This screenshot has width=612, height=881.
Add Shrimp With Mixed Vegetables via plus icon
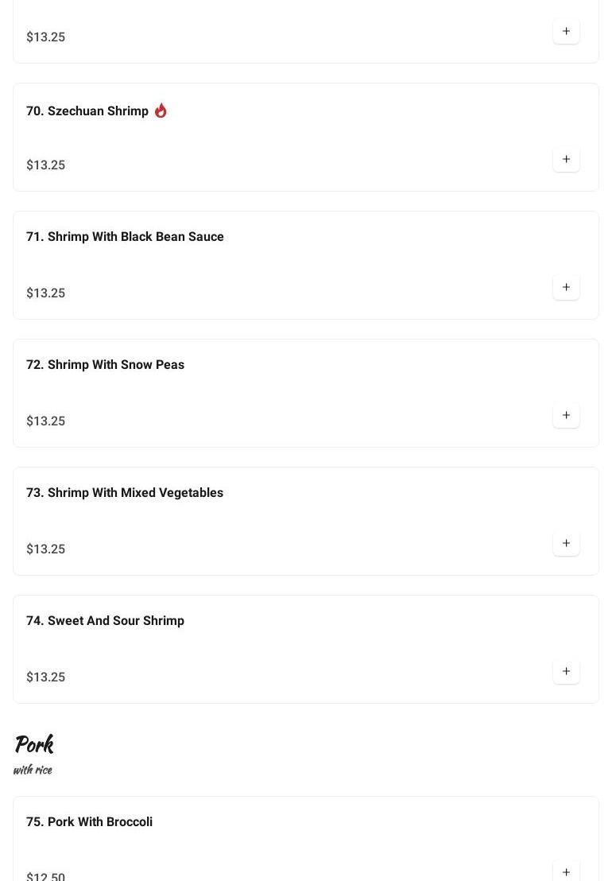[x=566, y=543]
